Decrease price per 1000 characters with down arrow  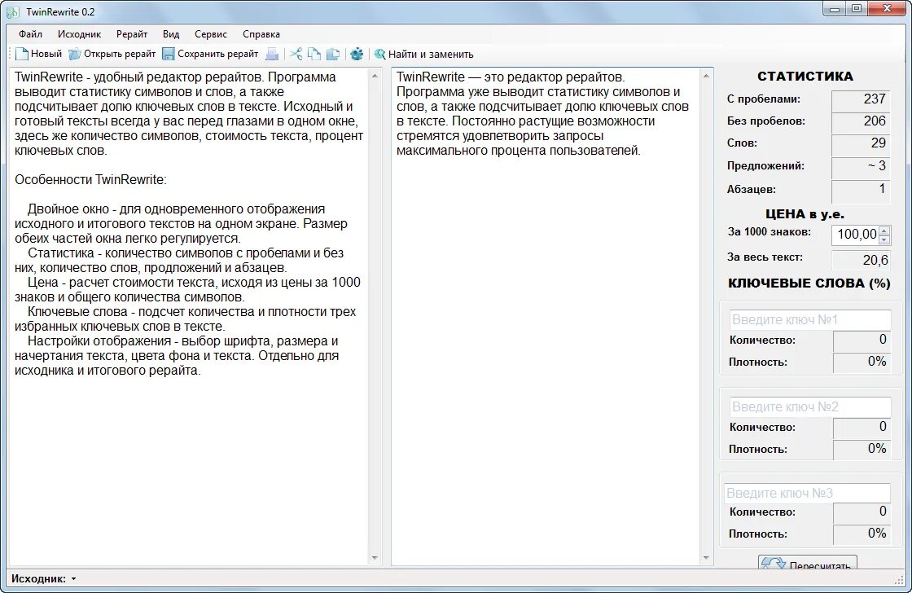click(x=884, y=239)
